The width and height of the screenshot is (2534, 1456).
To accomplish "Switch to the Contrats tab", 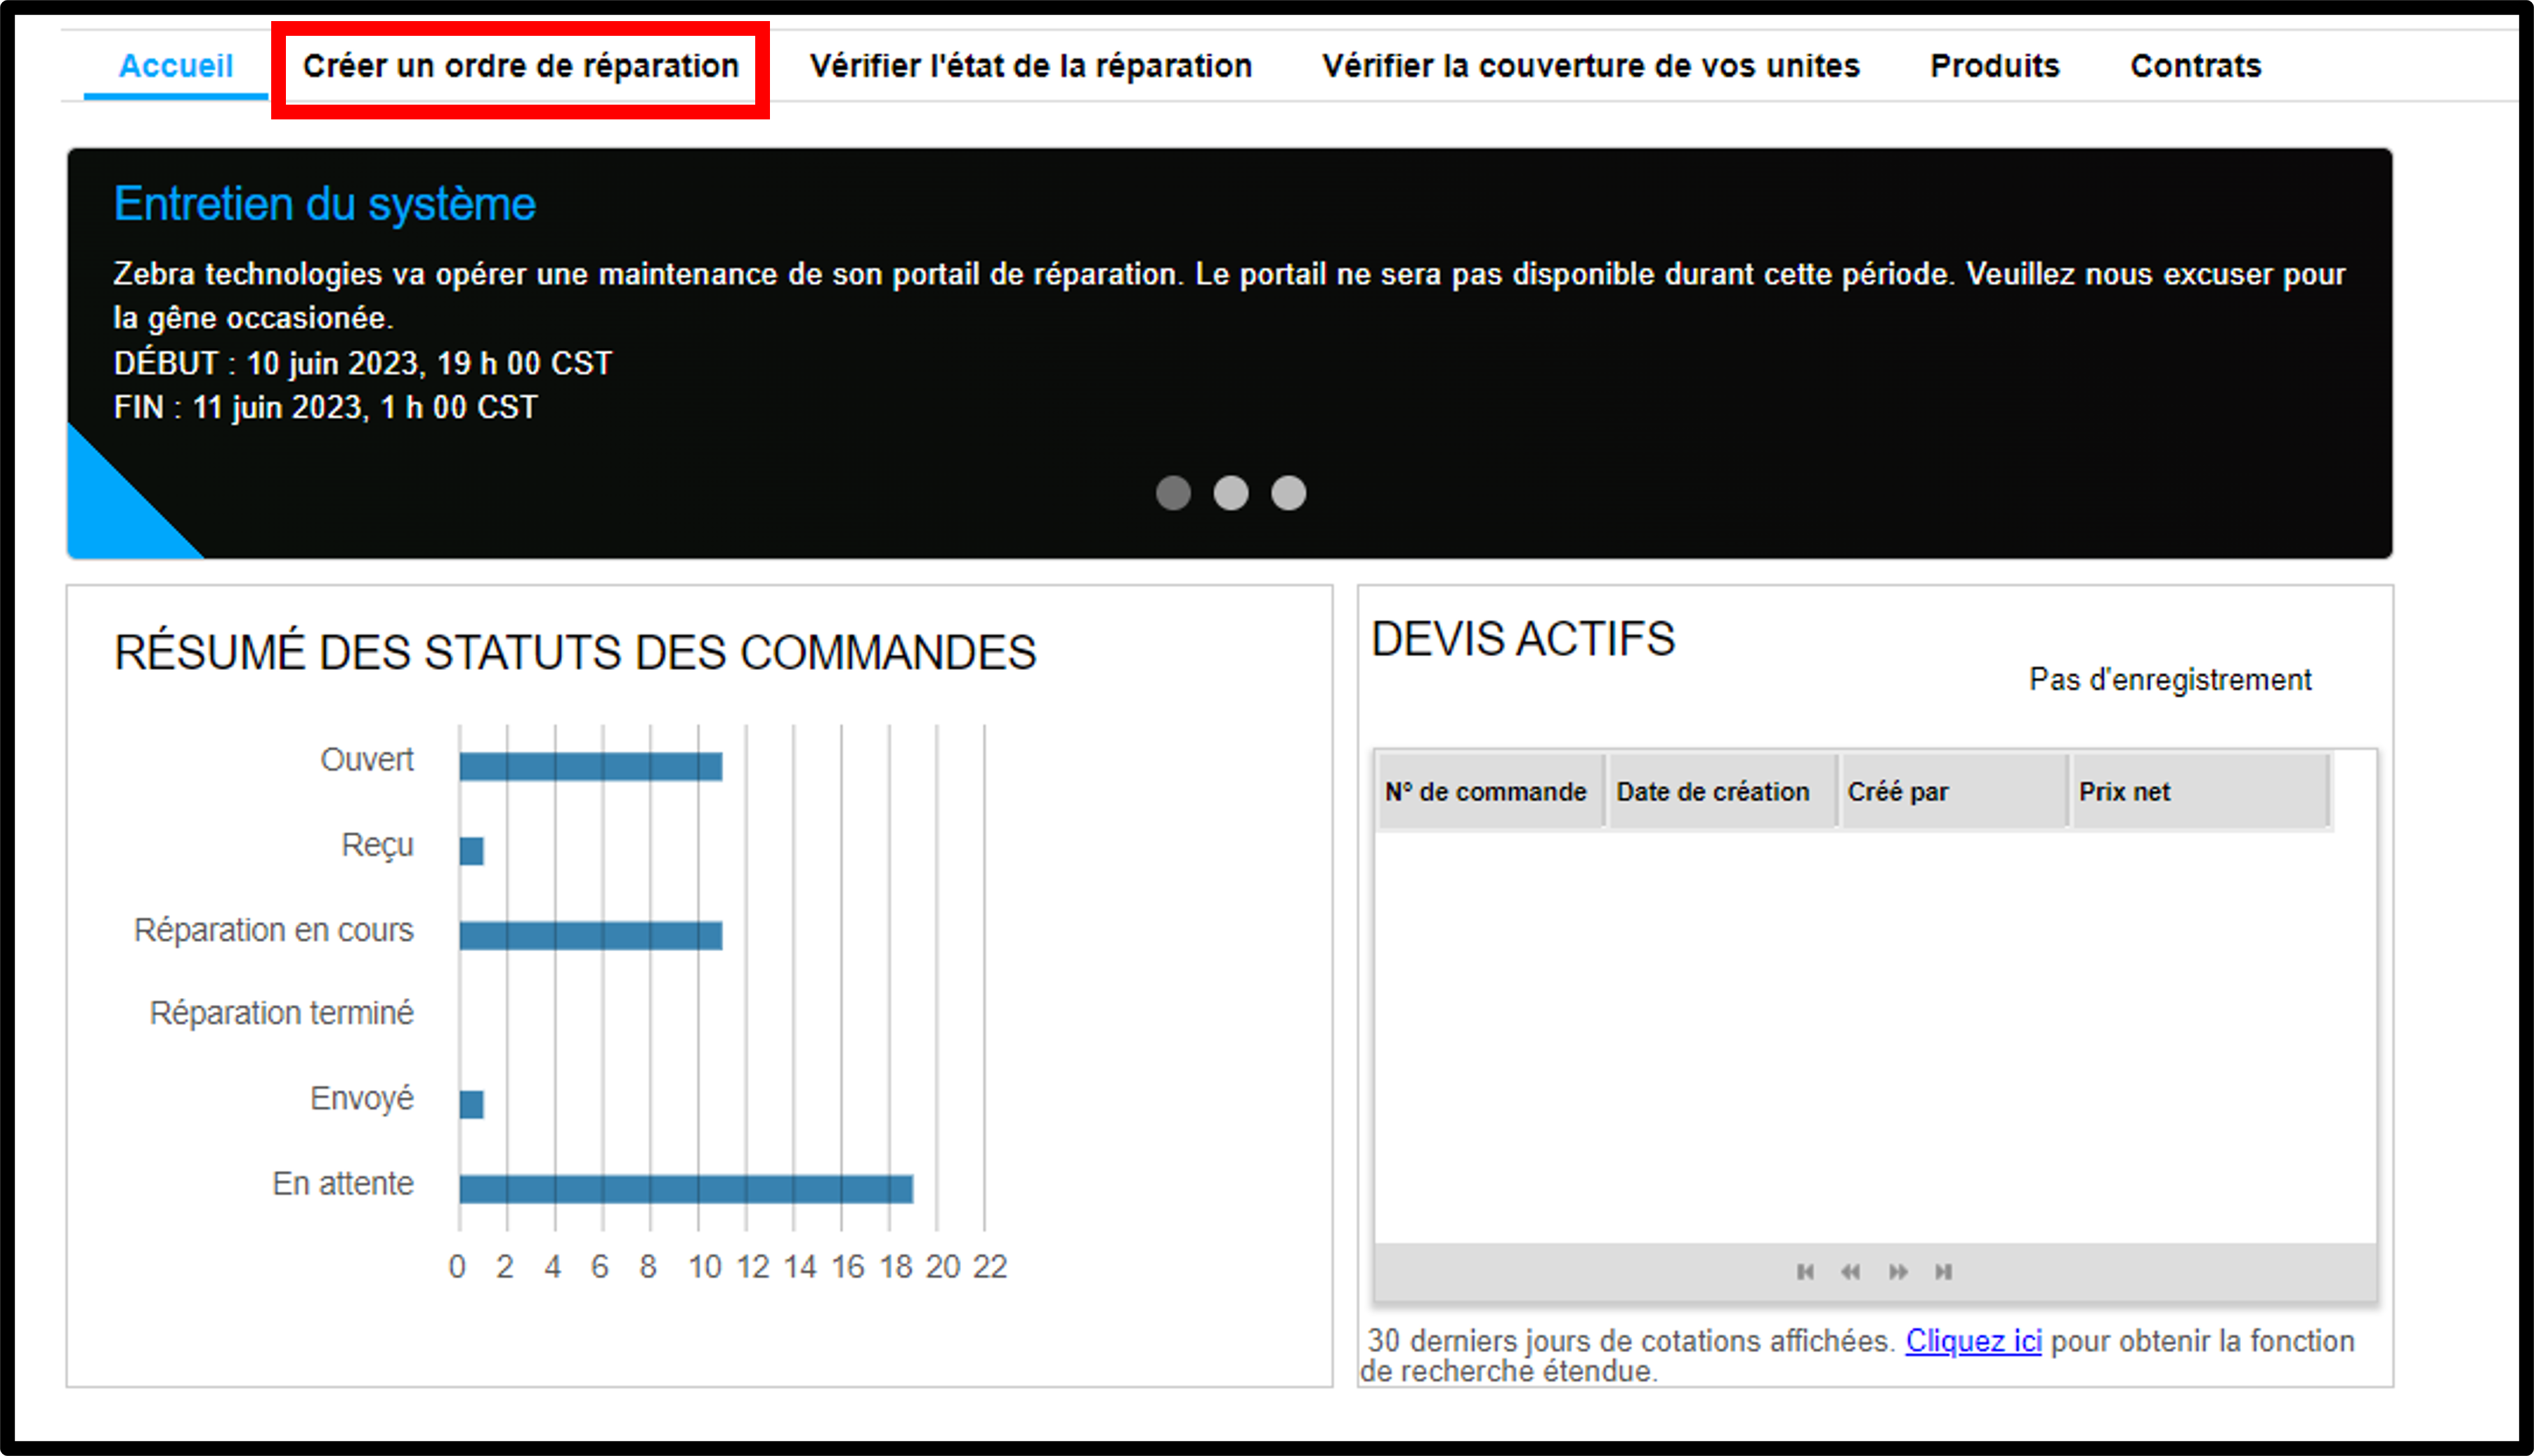I will pyautogui.click(x=2196, y=66).
